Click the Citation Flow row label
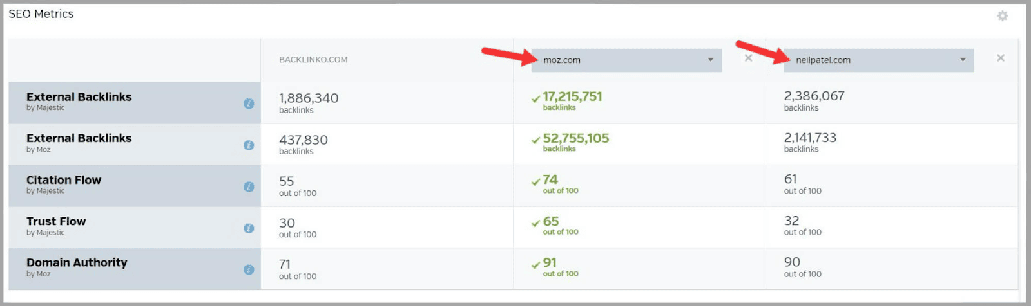Image resolution: width=1031 pixels, height=306 pixels. (64, 180)
